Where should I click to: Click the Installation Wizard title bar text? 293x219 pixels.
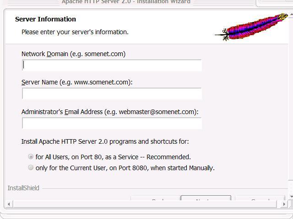click(x=126, y=2)
